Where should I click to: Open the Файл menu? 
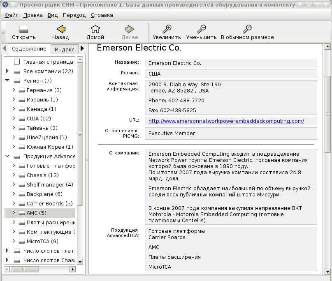click(12, 15)
